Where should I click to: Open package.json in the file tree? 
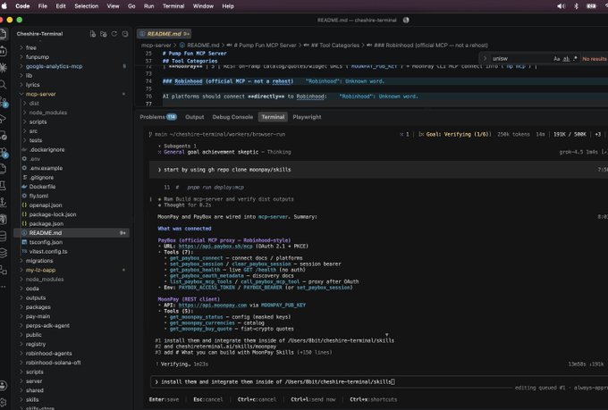click(46, 223)
